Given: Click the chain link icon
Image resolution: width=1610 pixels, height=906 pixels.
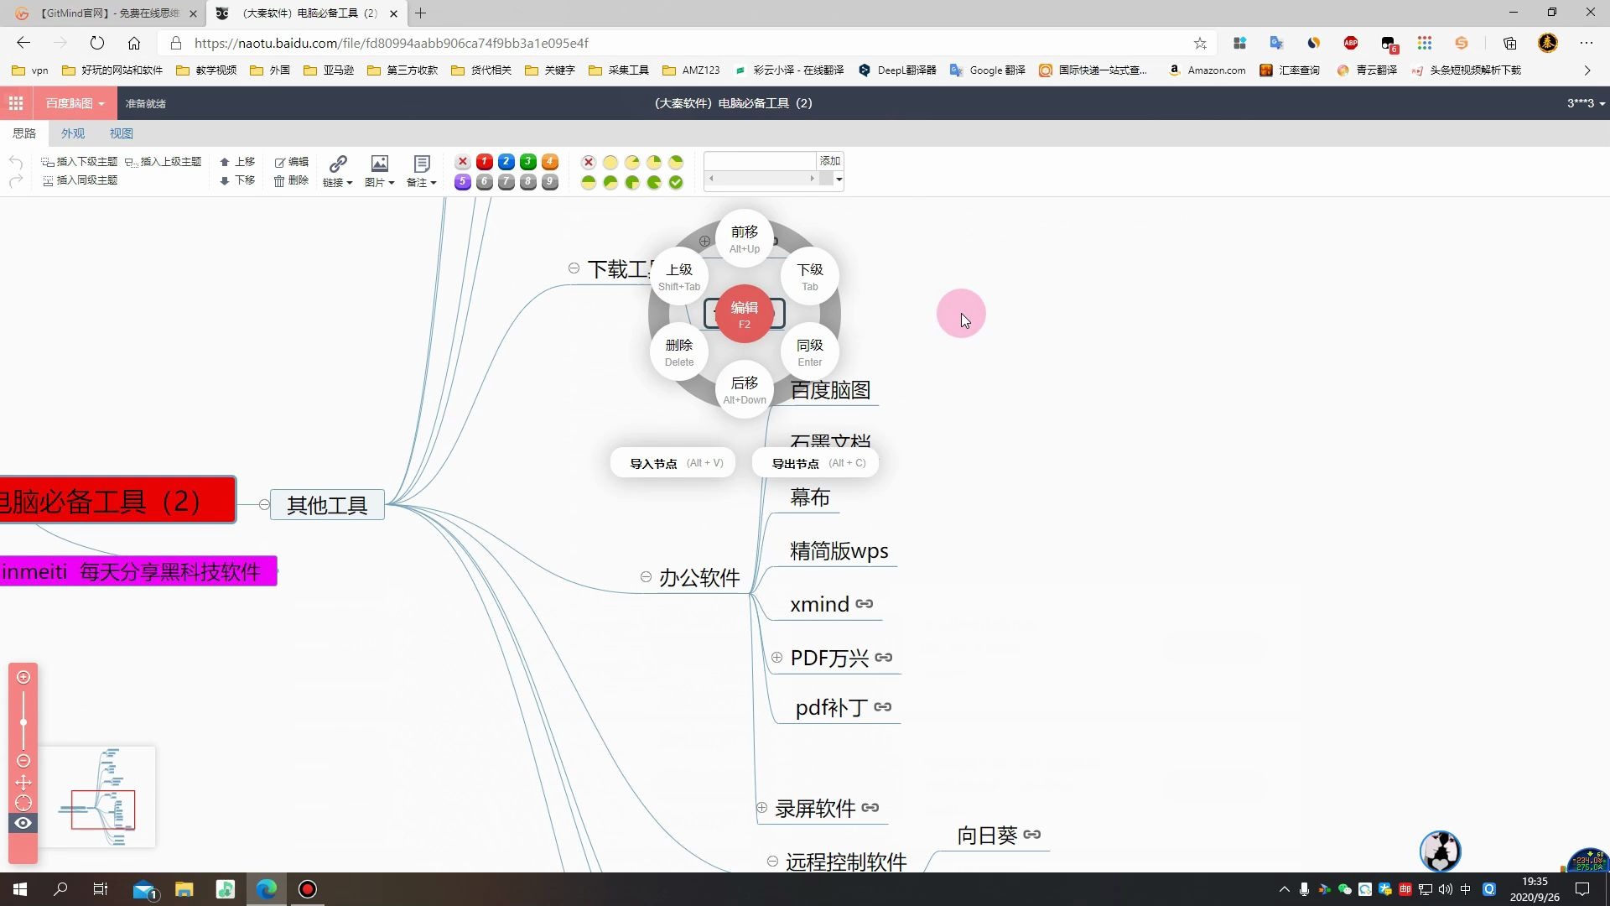Looking at the screenshot, I should [338, 164].
